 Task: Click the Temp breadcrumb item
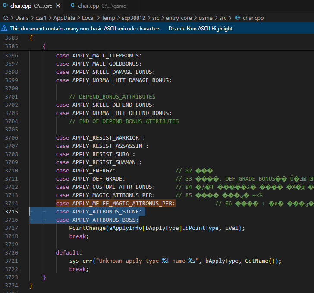(x=108, y=18)
